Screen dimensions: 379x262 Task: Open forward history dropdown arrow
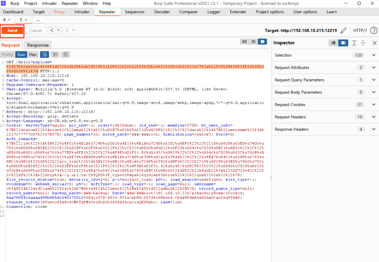[73, 30]
